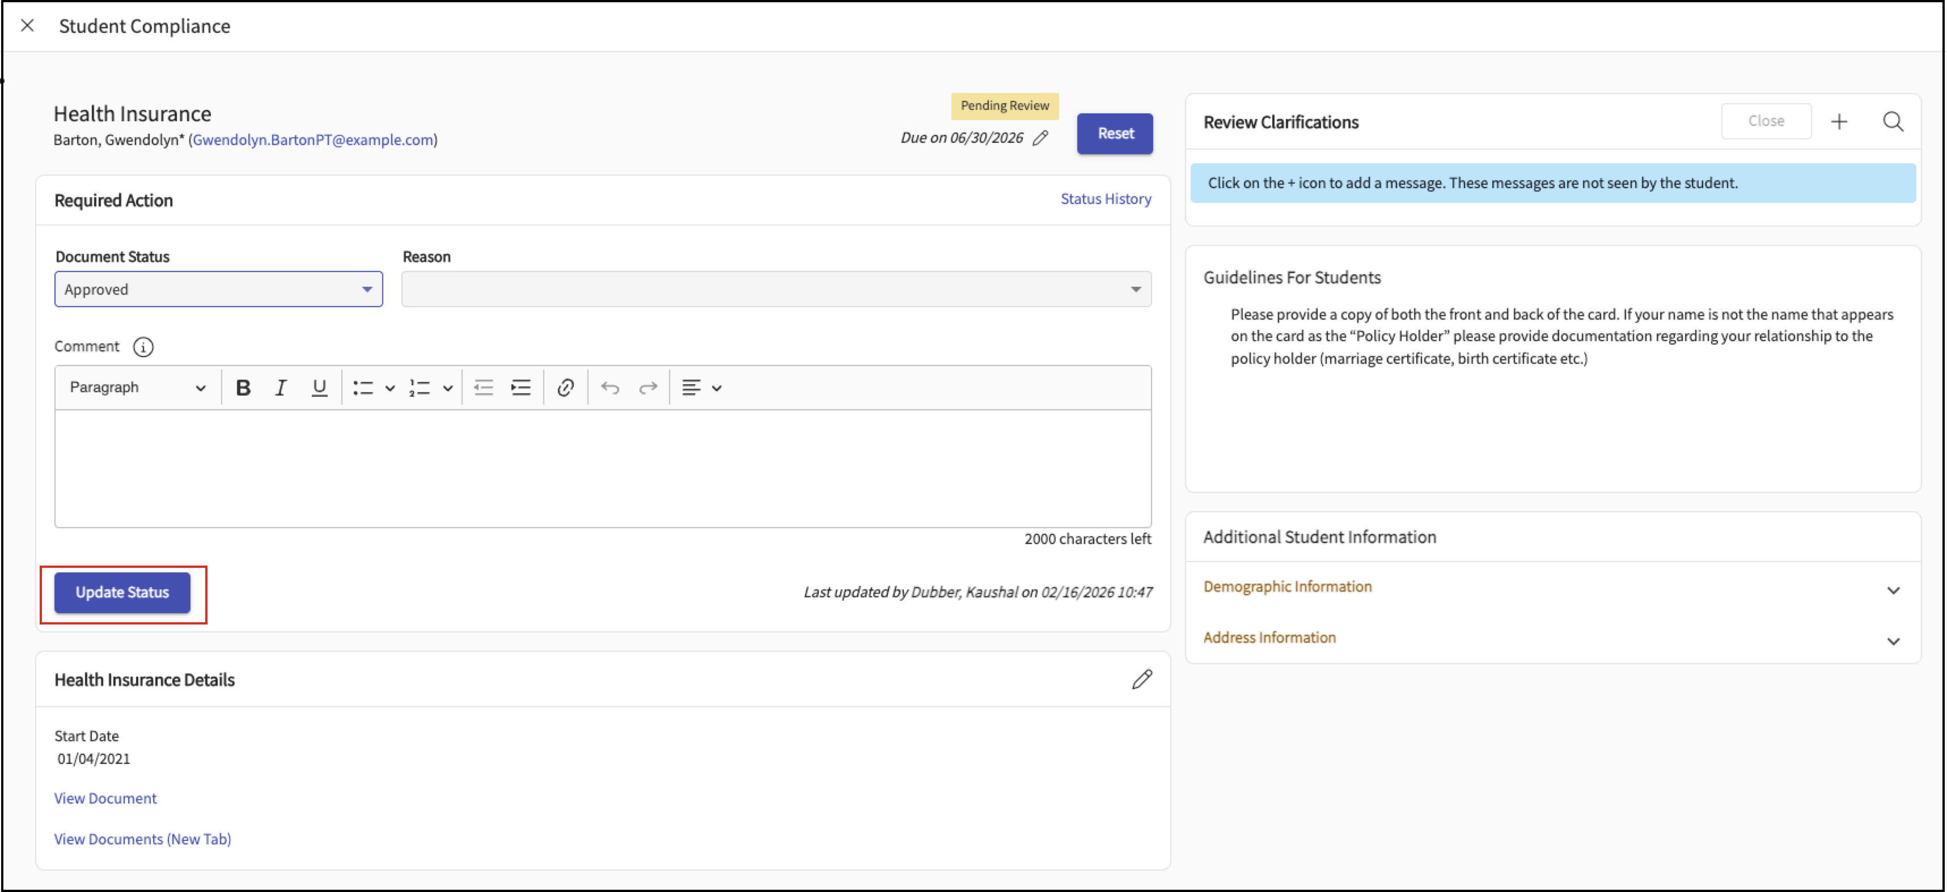The width and height of the screenshot is (1947, 892).
Task: Open the Paragraph style dropdown
Action: (138, 388)
